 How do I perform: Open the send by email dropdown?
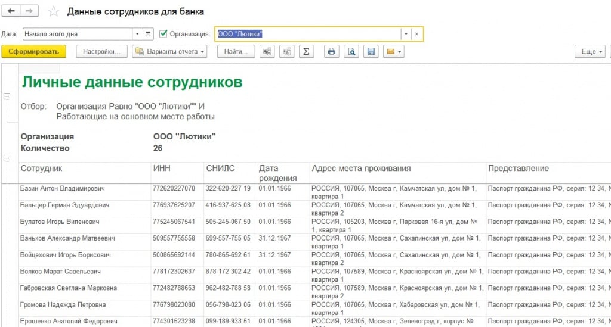click(x=393, y=52)
